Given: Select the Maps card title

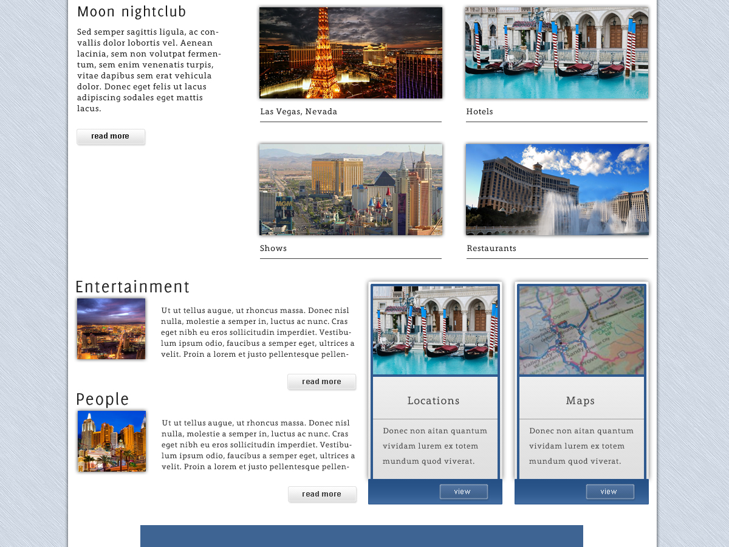Looking at the screenshot, I should tap(580, 401).
